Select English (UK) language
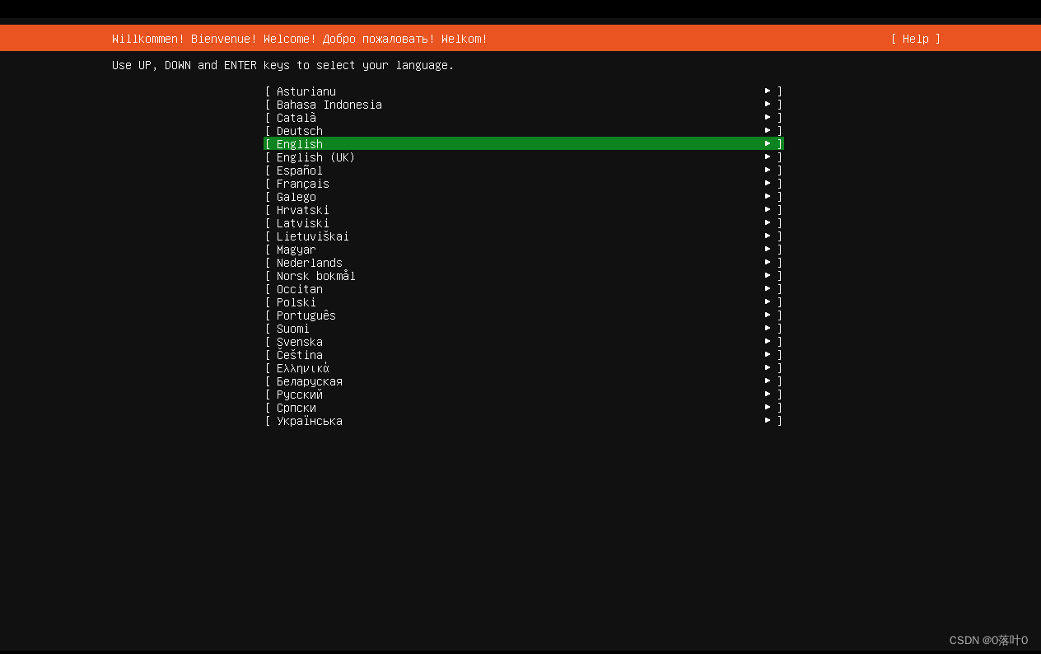Viewport: 1041px width, 654px height. (523, 157)
